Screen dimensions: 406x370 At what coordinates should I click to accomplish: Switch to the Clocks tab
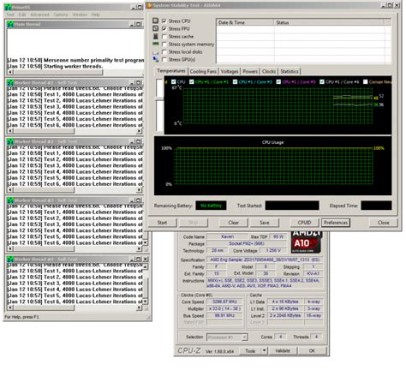[x=269, y=72]
